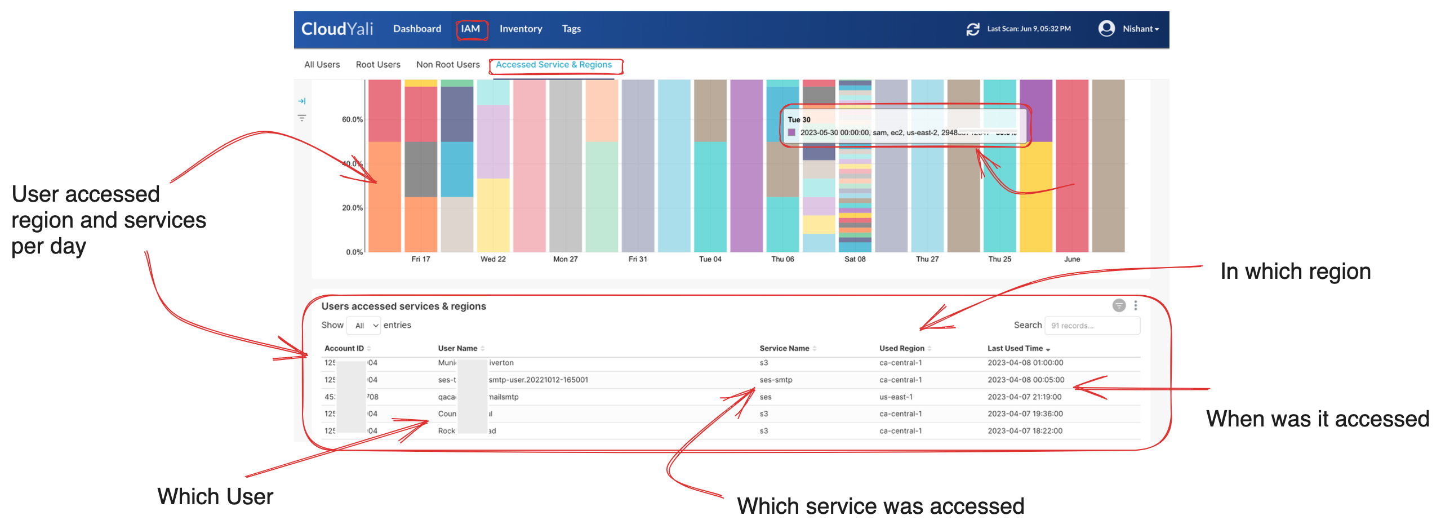The height and width of the screenshot is (529, 1441).
Task: Open the chart filter options icon
Action: click(x=303, y=118)
